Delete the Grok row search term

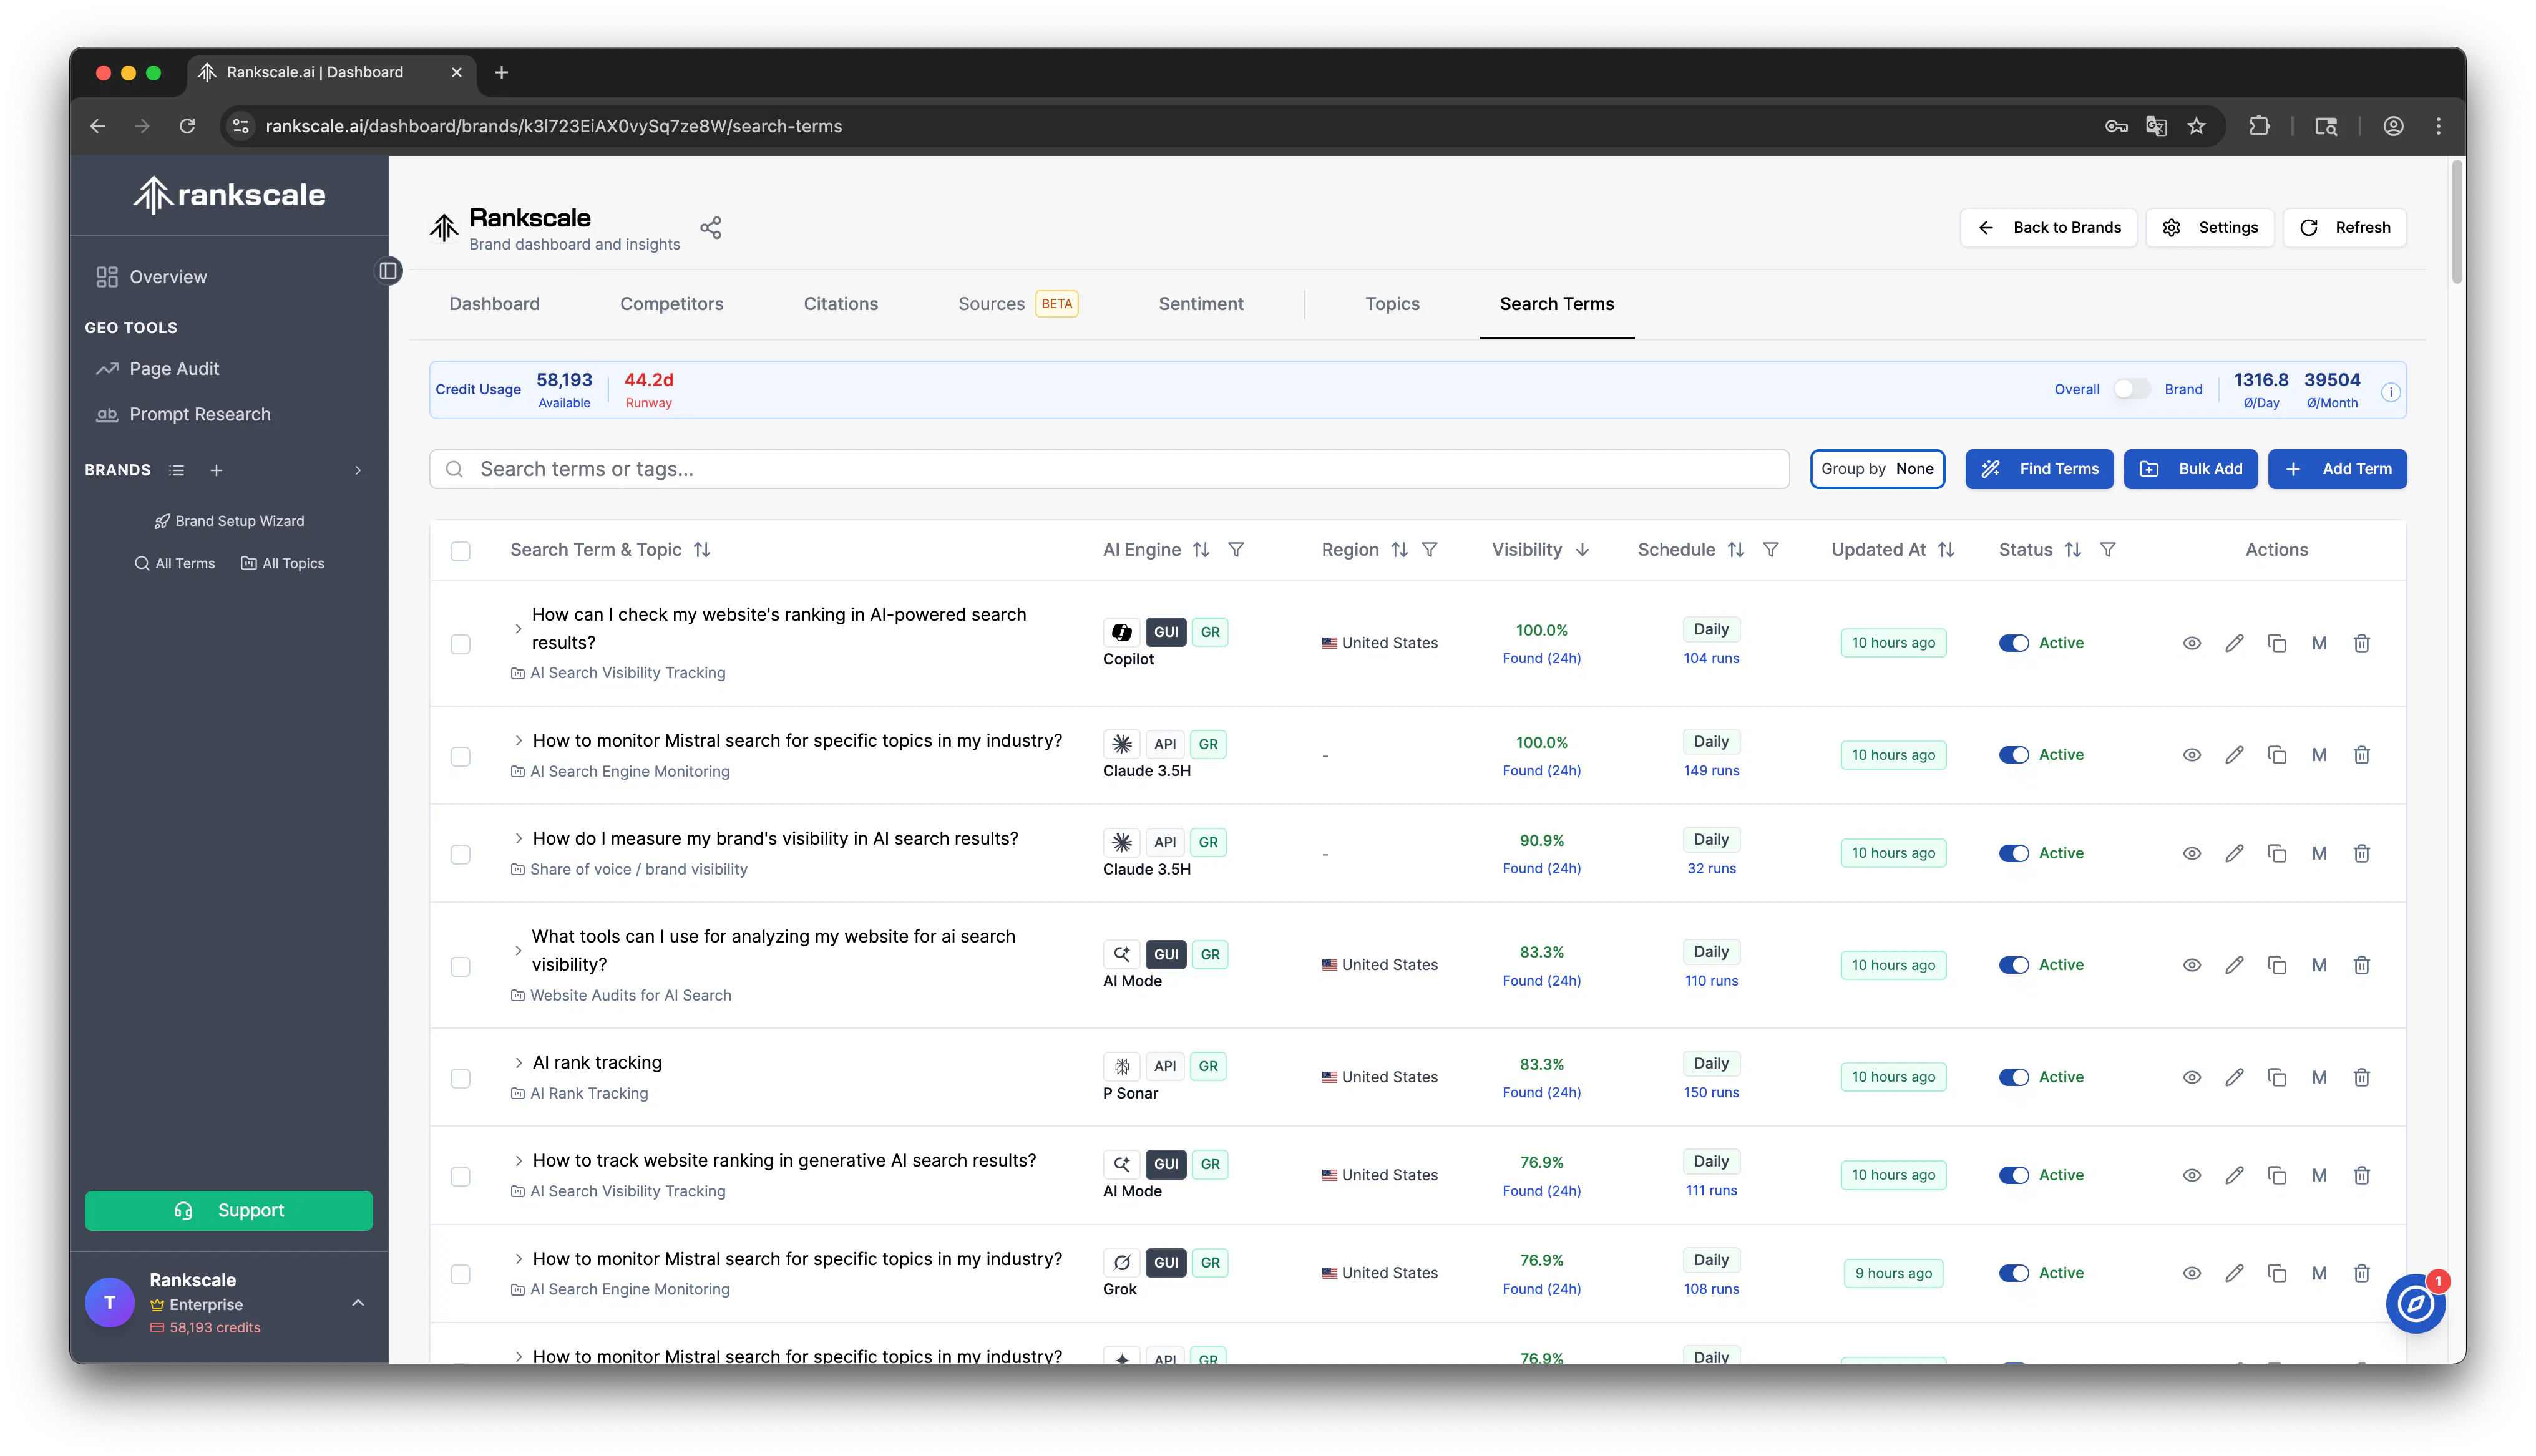click(x=2362, y=1273)
